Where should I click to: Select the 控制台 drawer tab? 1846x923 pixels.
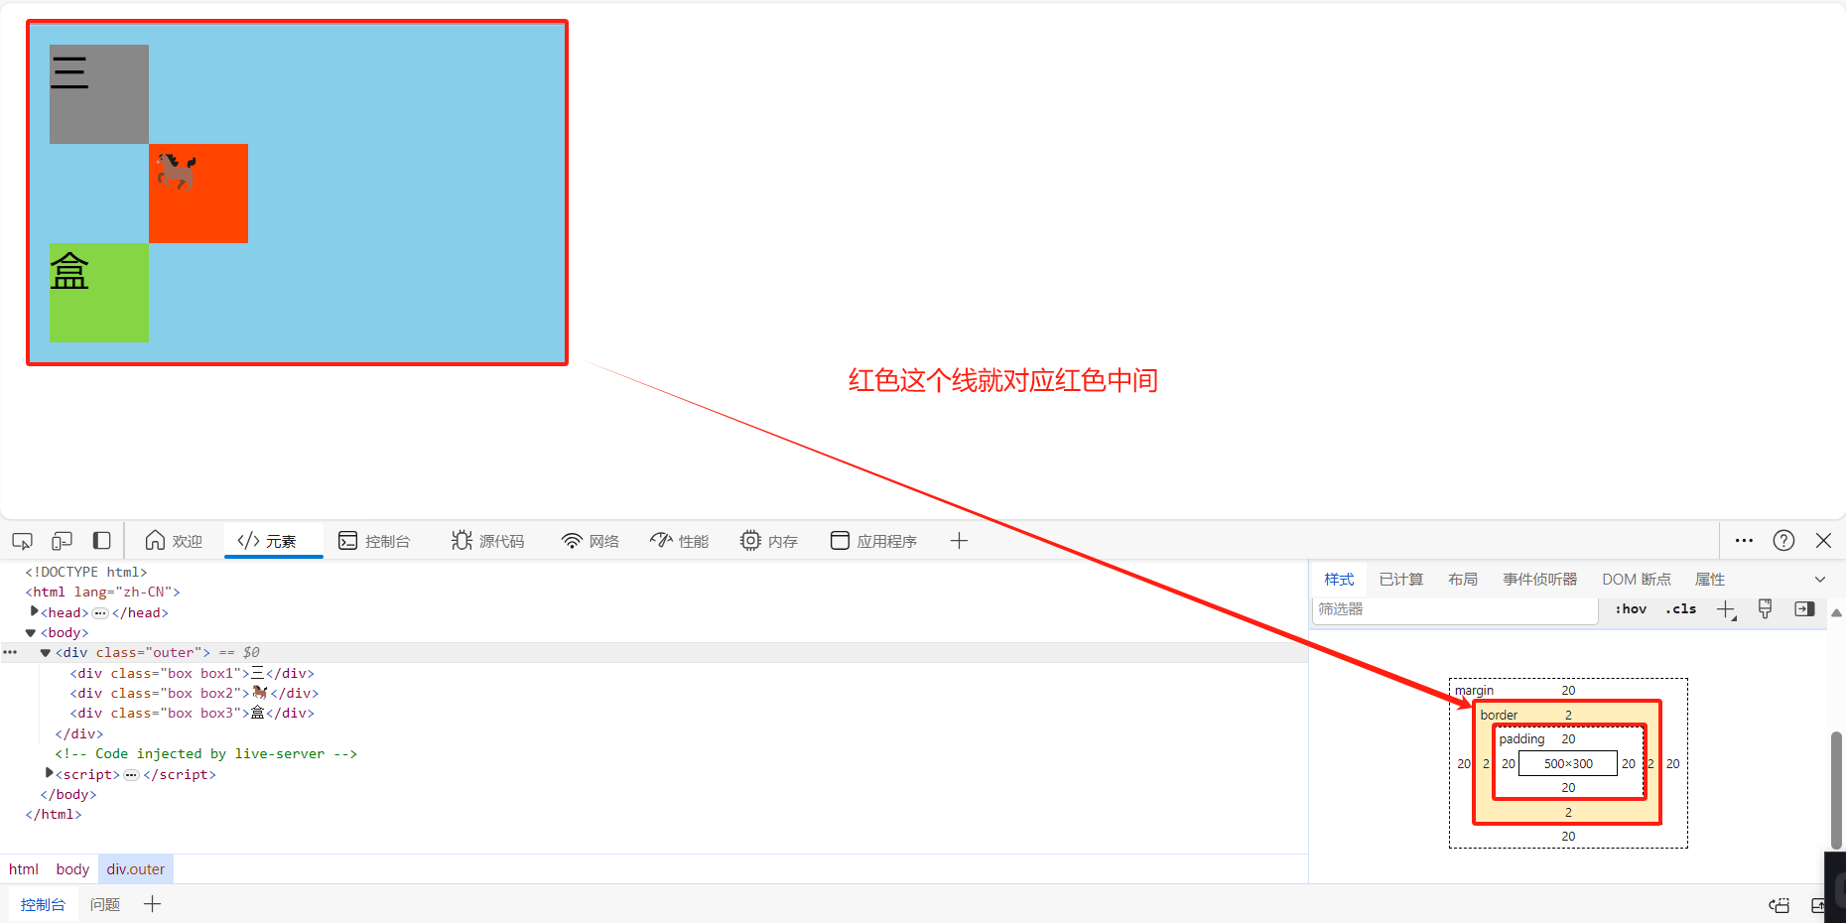coord(43,905)
